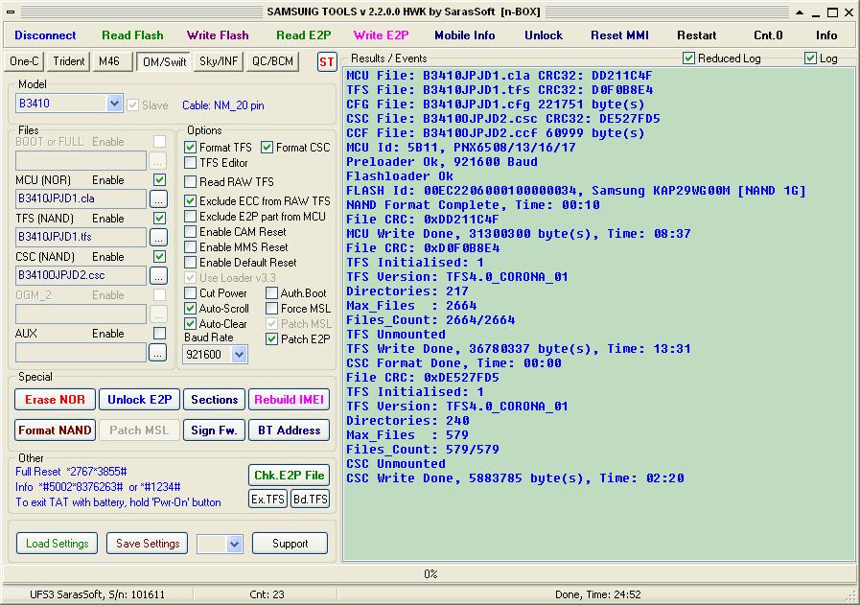Select the M46 platform tab
This screenshot has width=860, height=605.
112,61
